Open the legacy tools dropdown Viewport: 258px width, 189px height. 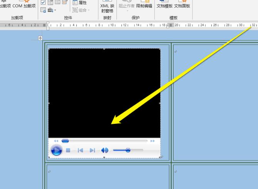52,10
